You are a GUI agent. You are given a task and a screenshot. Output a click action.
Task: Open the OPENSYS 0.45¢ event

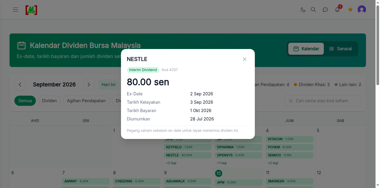click(x=238, y=155)
